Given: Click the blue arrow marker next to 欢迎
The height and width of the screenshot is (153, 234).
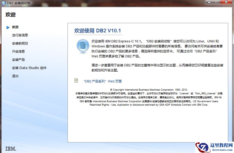Looking at the screenshot, I should point(8,27).
